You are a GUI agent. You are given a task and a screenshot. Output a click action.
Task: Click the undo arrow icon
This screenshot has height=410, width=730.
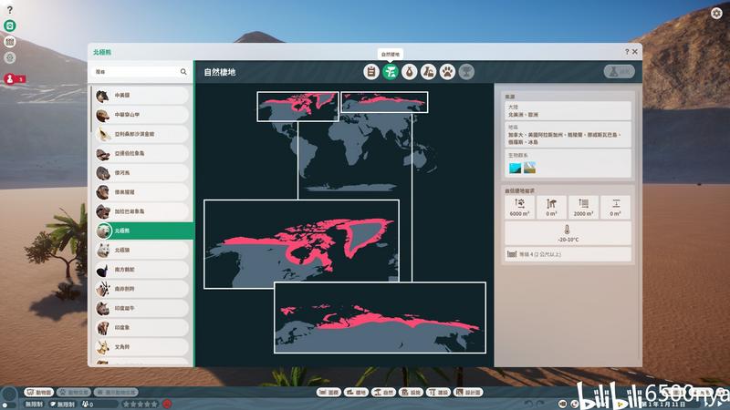(x=528, y=404)
